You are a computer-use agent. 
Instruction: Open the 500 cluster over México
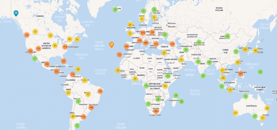47,64
